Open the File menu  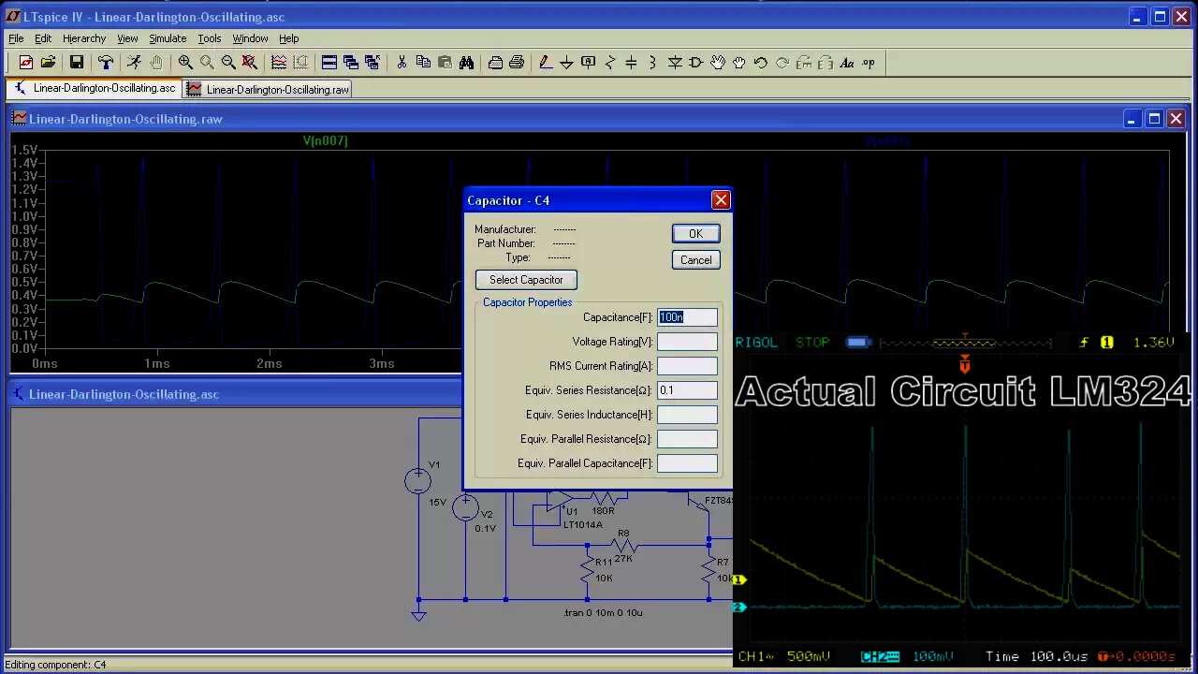click(16, 38)
